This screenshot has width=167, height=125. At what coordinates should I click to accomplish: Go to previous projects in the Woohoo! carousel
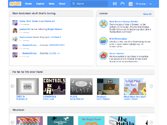click(x=13, y=122)
